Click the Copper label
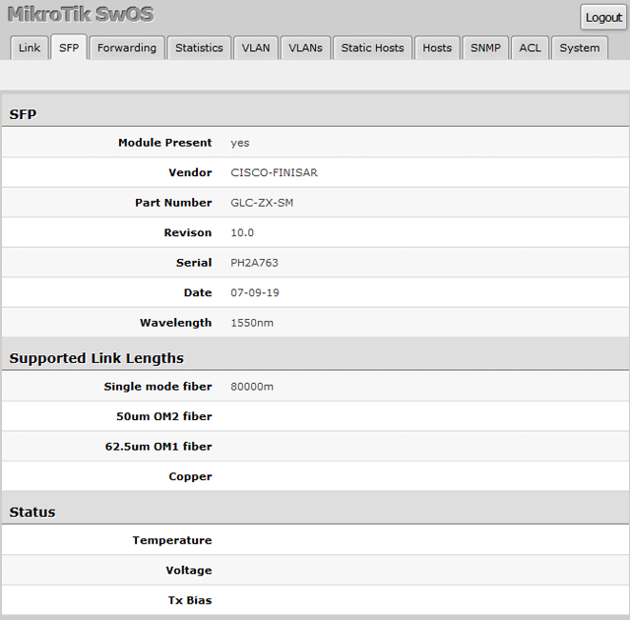630x620 pixels. tap(190, 476)
